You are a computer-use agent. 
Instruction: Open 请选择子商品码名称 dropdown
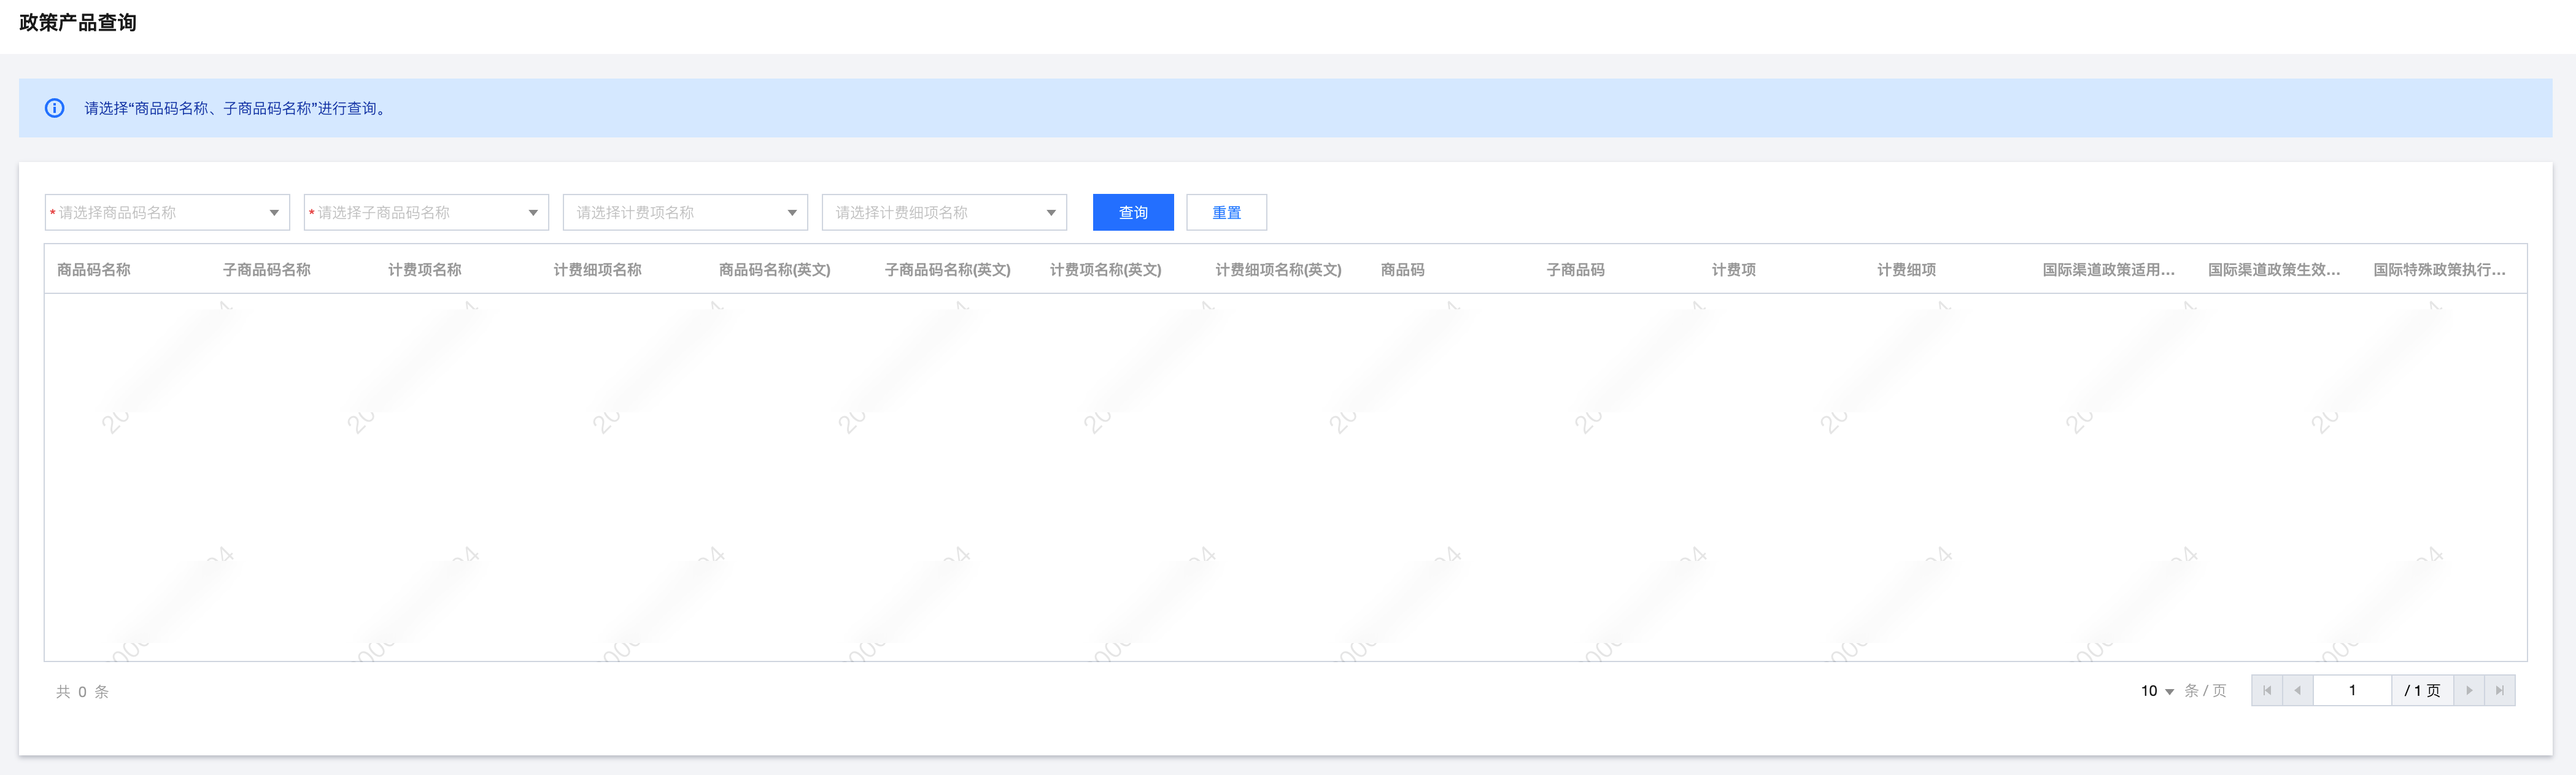pyautogui.click(x=426, y=212)
